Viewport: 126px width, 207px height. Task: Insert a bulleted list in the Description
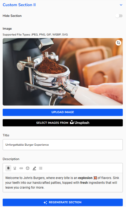click(41, 168)
